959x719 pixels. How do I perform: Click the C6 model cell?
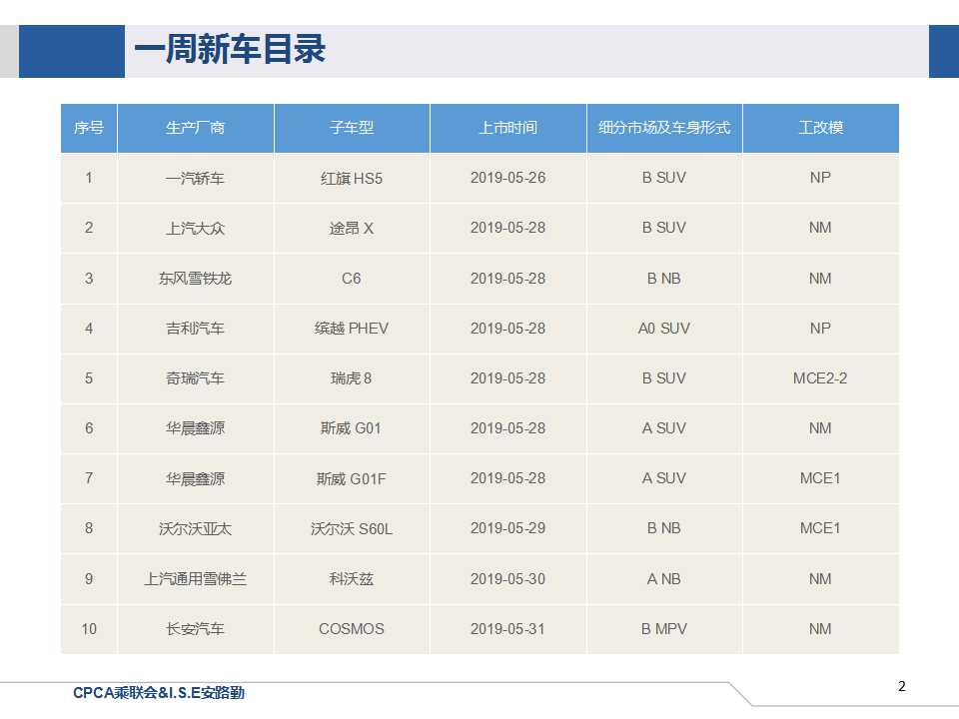352,279
